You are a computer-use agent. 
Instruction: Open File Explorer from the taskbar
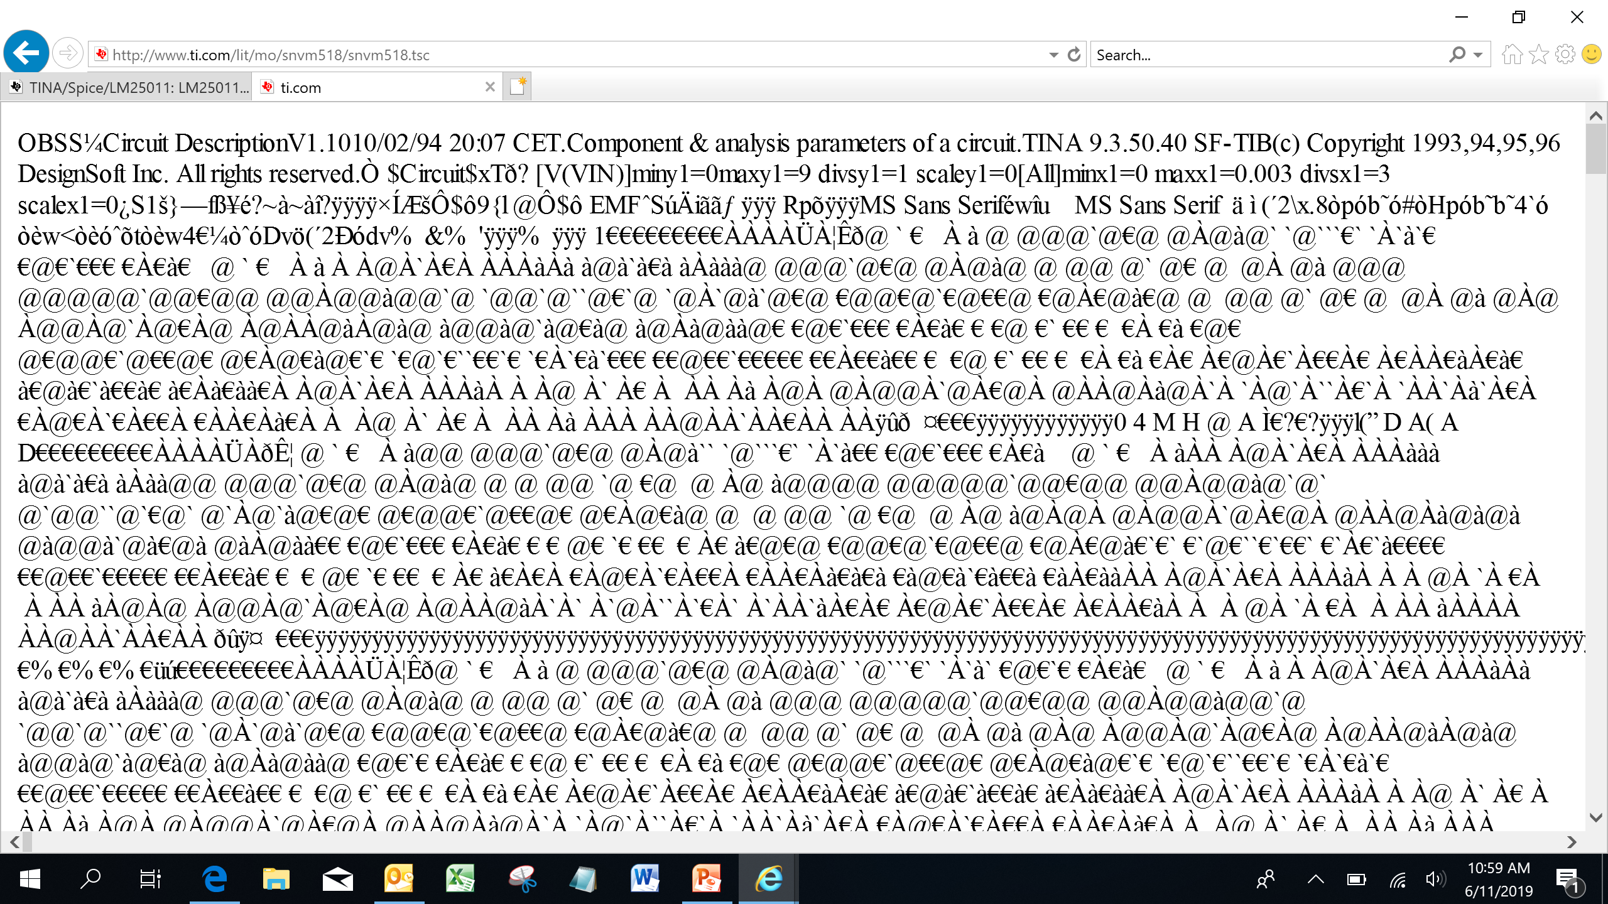(x=276, y=879)
